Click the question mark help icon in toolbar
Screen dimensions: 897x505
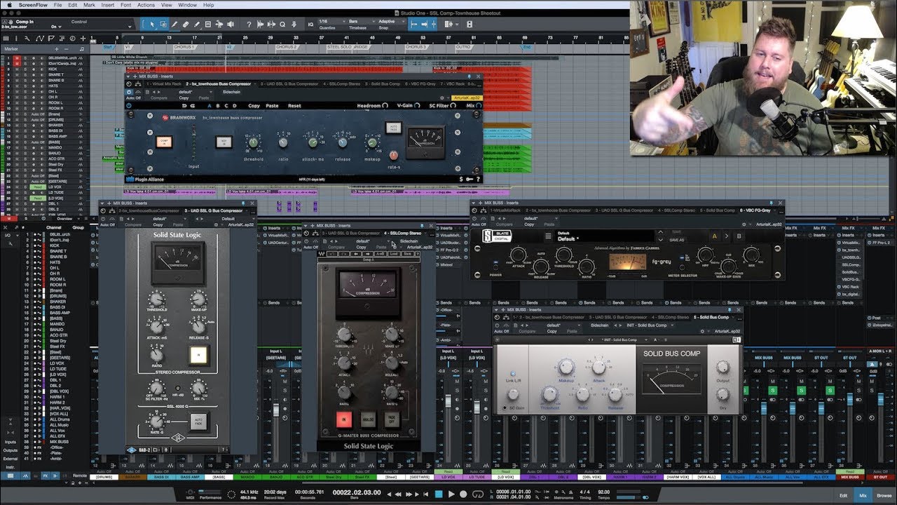(249, 25)
